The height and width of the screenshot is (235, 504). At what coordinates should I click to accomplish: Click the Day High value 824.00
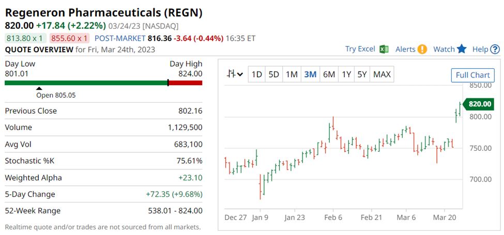[x=190, y=73]
